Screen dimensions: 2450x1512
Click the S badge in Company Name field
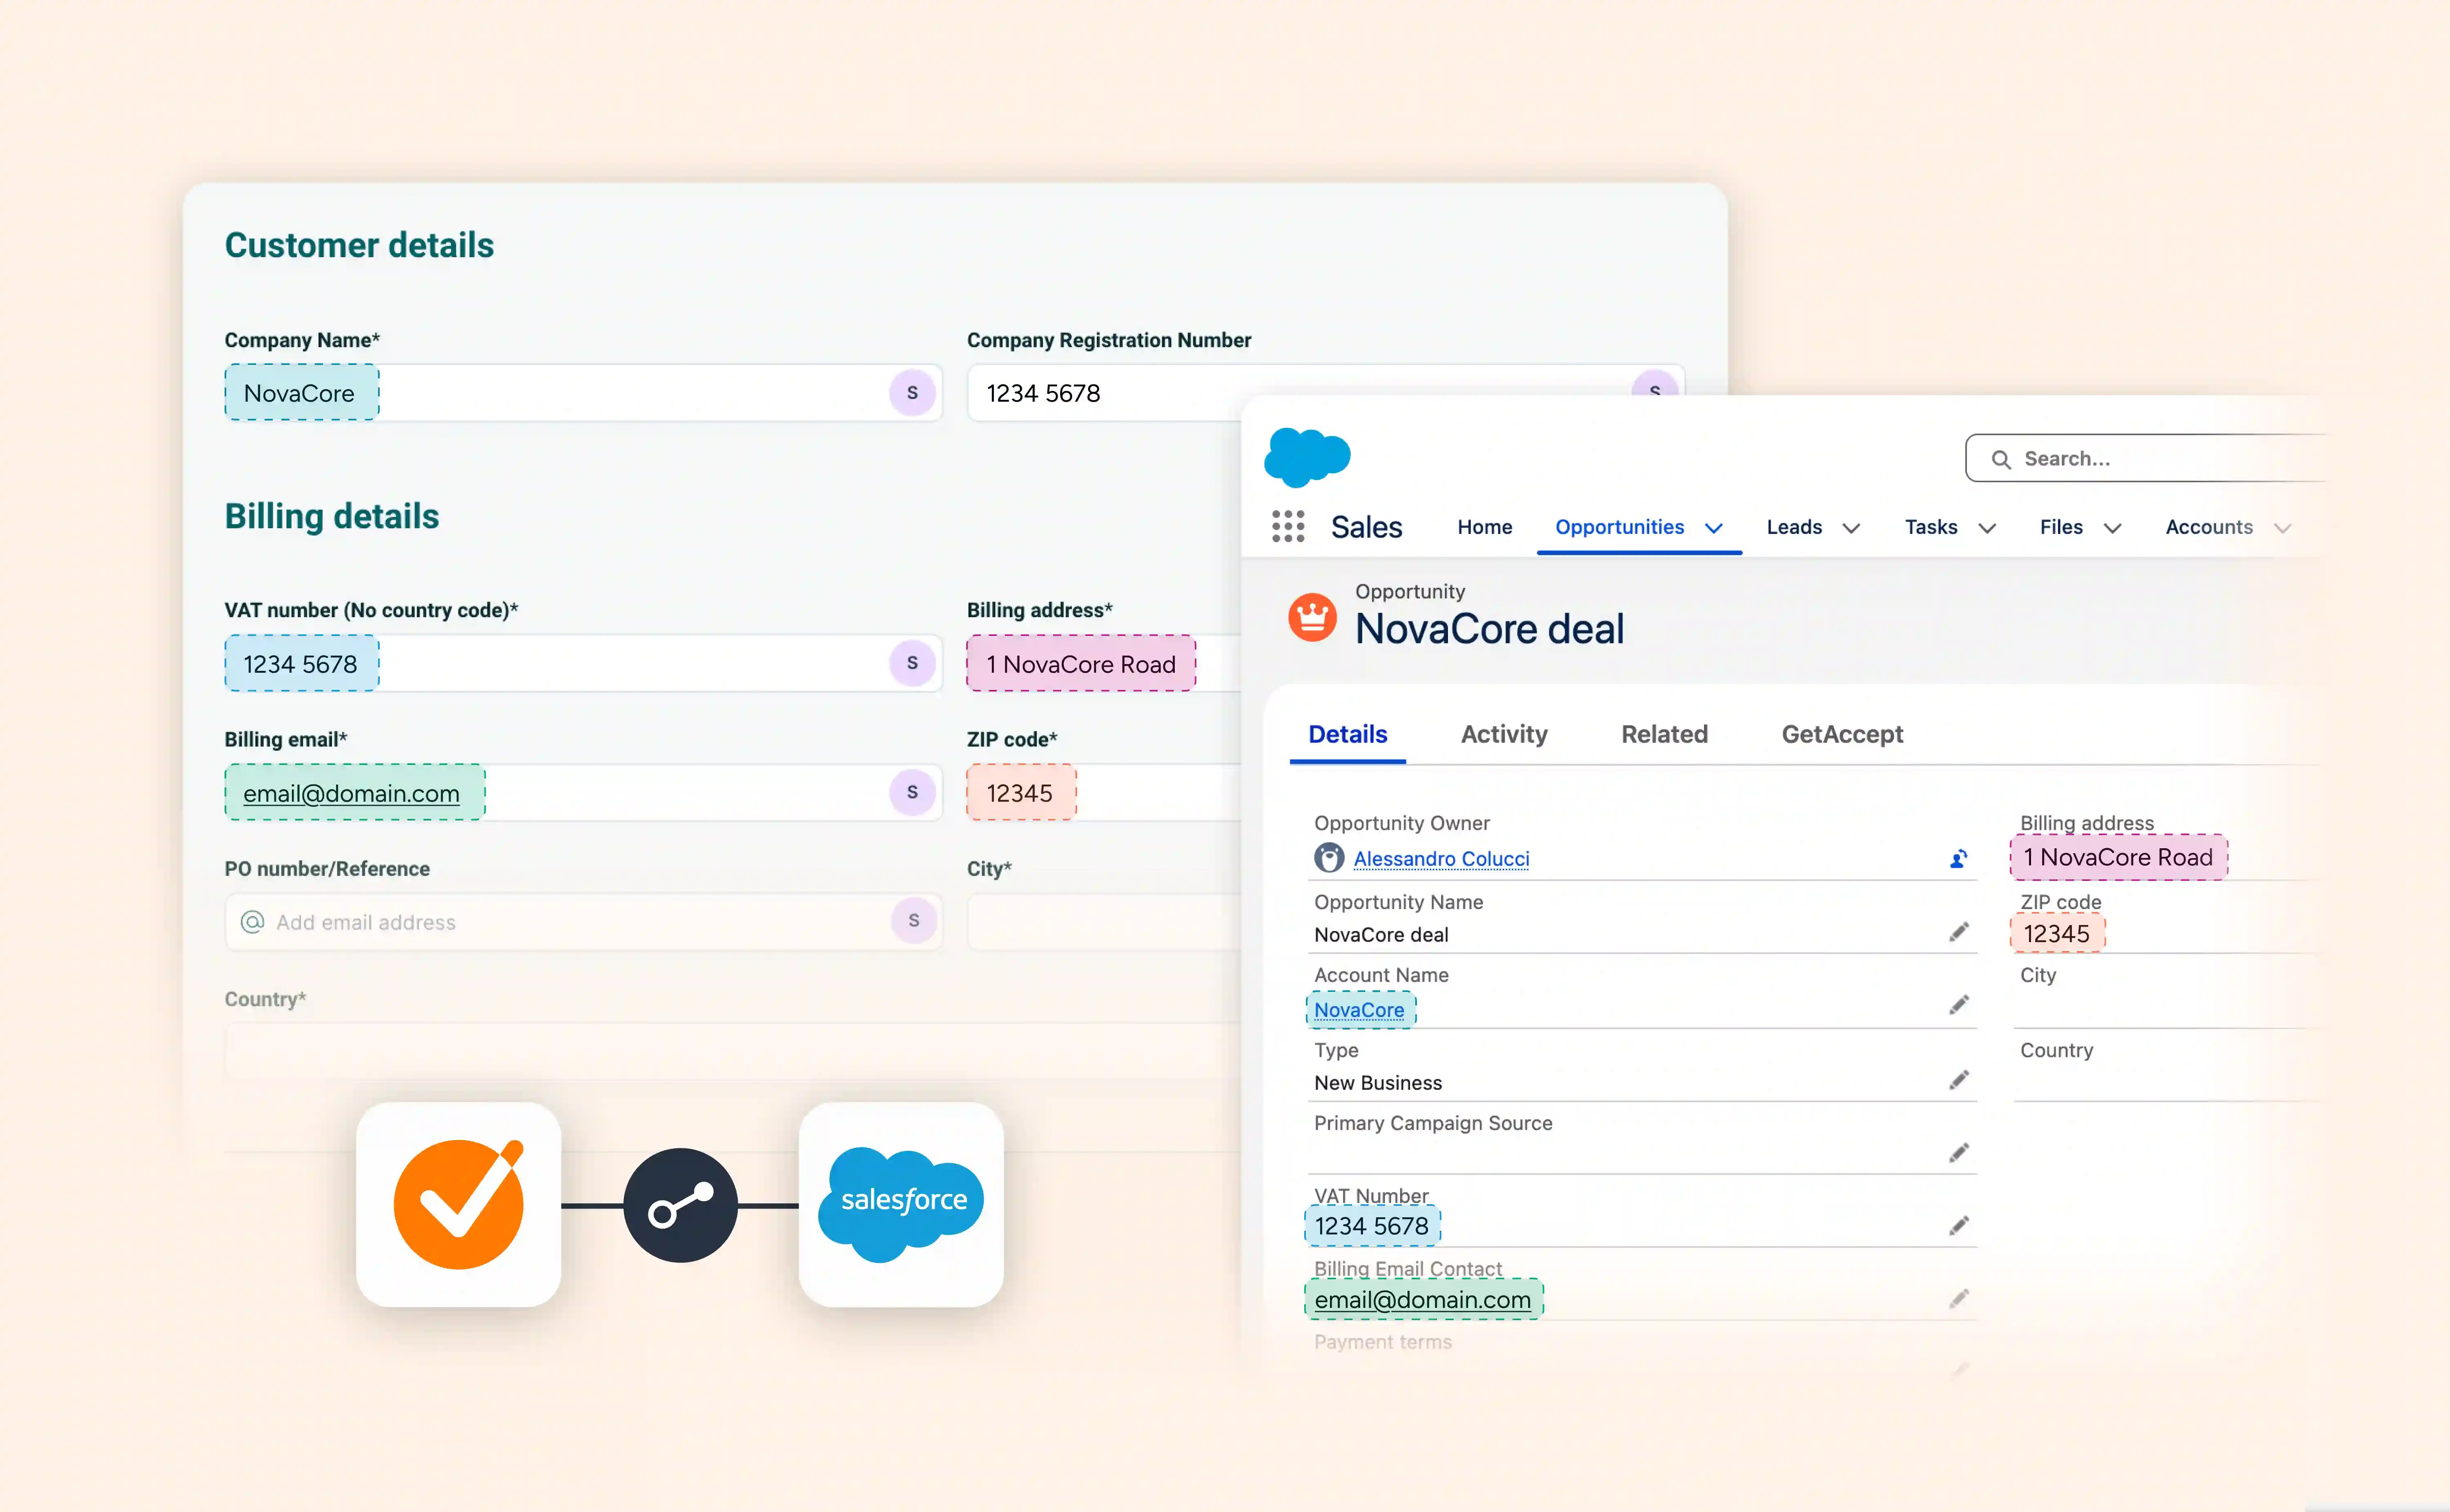[912, 393]
